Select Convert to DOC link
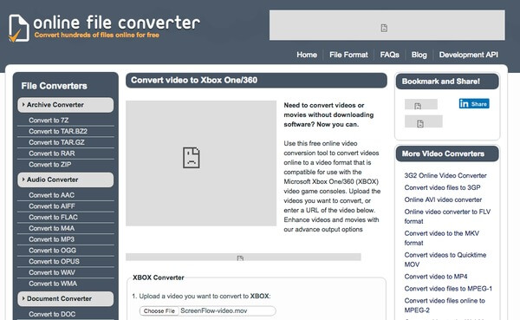Image resolution: width=520 pixels, height=320 pixels. coord(52,314)
